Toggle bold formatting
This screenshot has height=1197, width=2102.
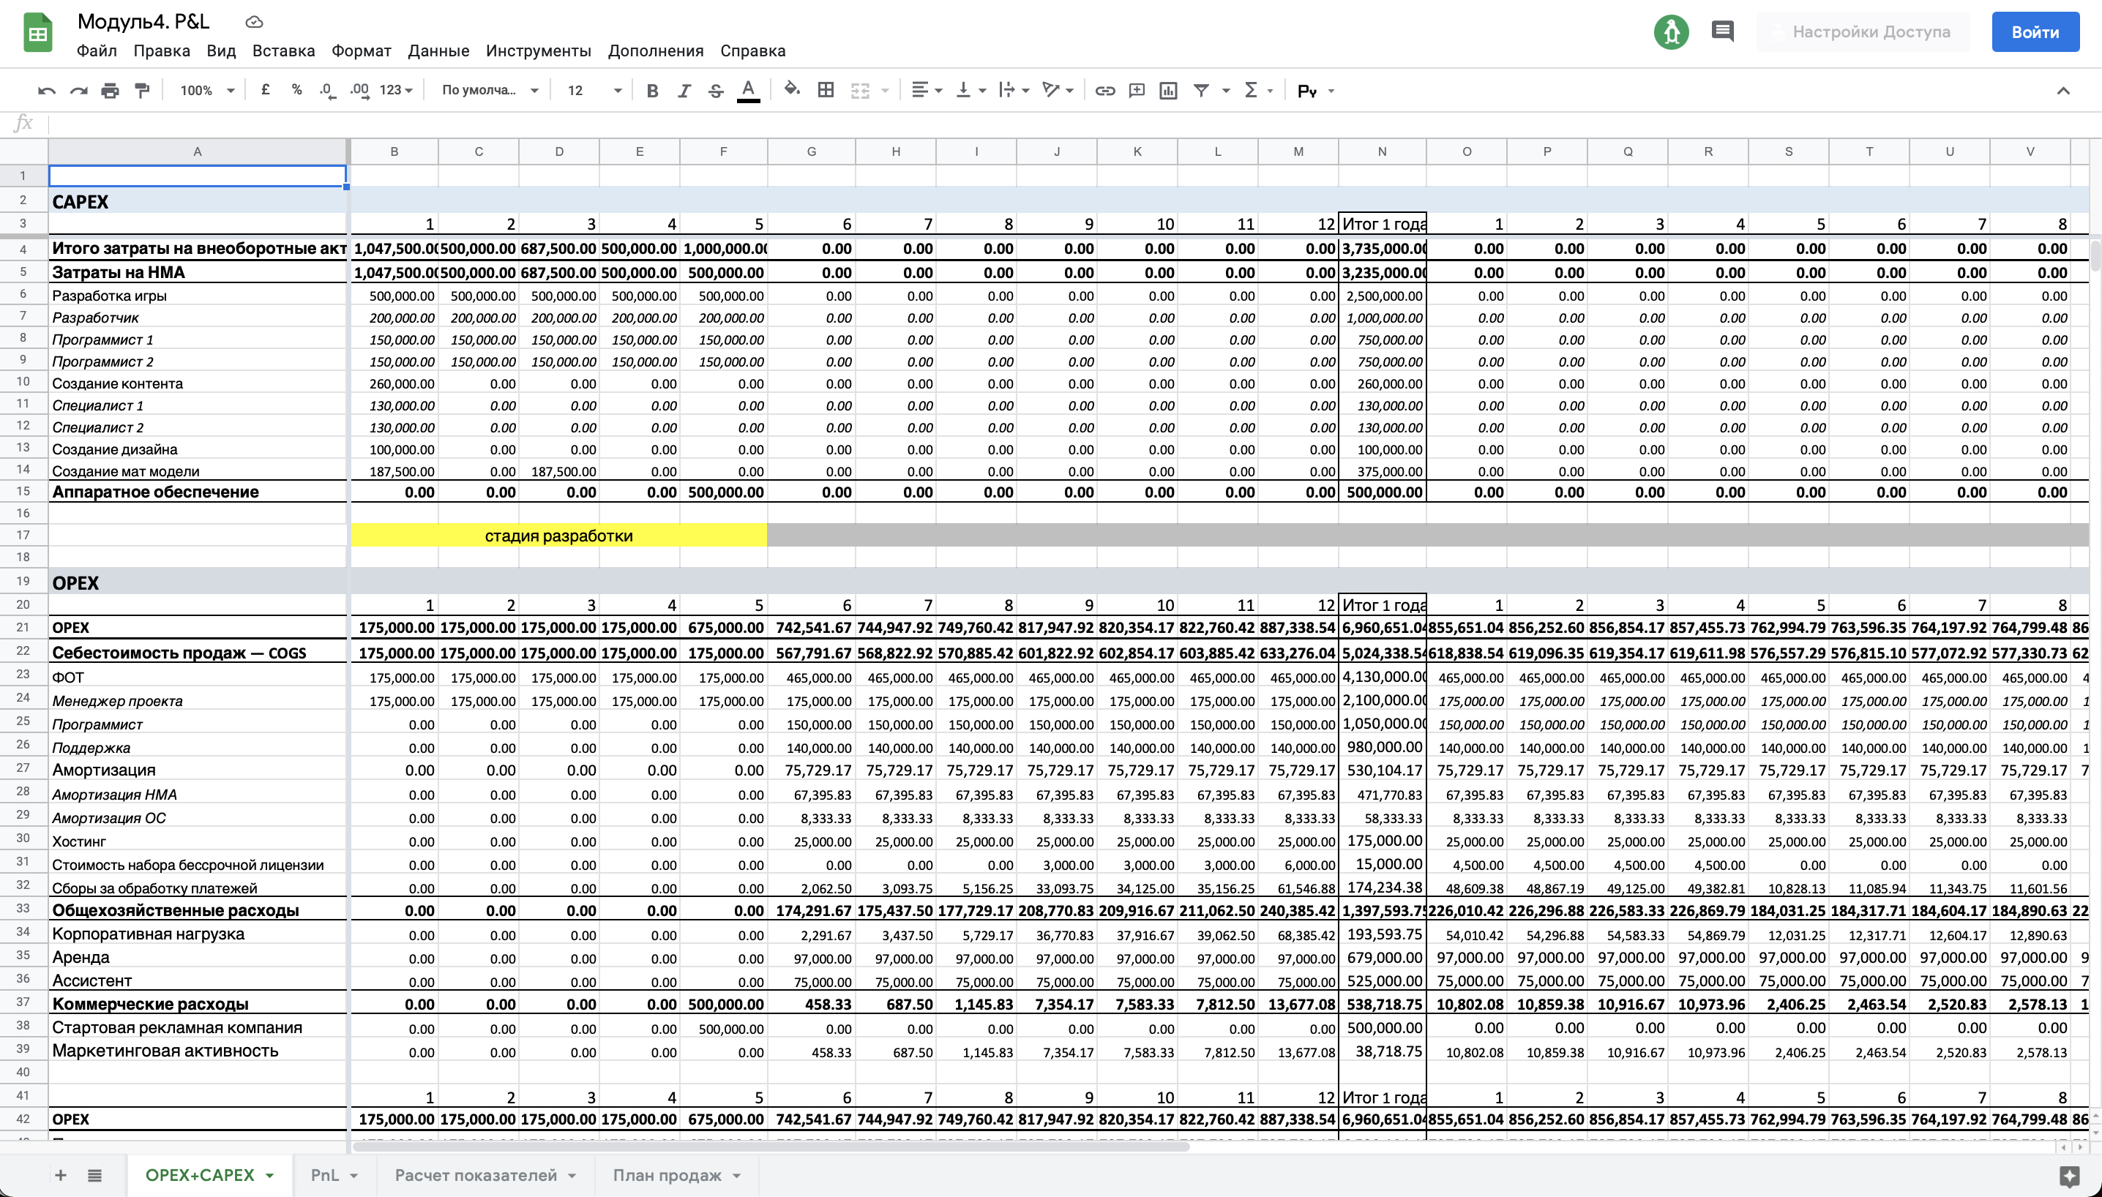[x=652, y=91]
